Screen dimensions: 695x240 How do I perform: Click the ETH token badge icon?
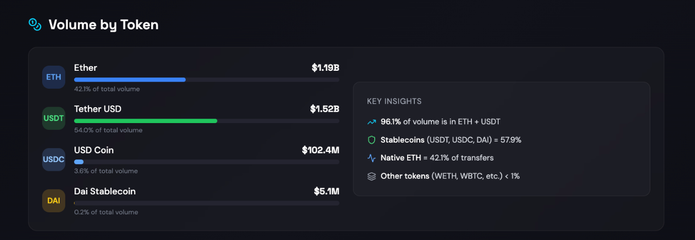click(53, 77)
